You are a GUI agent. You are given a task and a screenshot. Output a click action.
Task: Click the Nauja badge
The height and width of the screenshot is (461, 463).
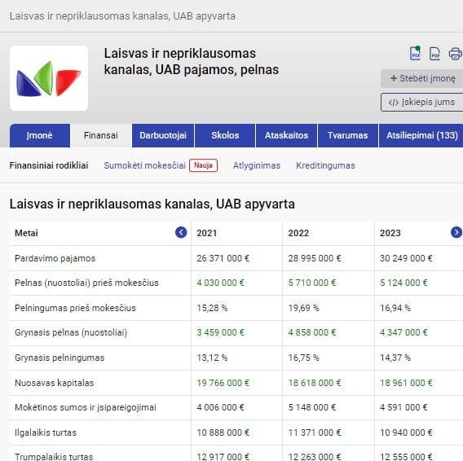204,165
